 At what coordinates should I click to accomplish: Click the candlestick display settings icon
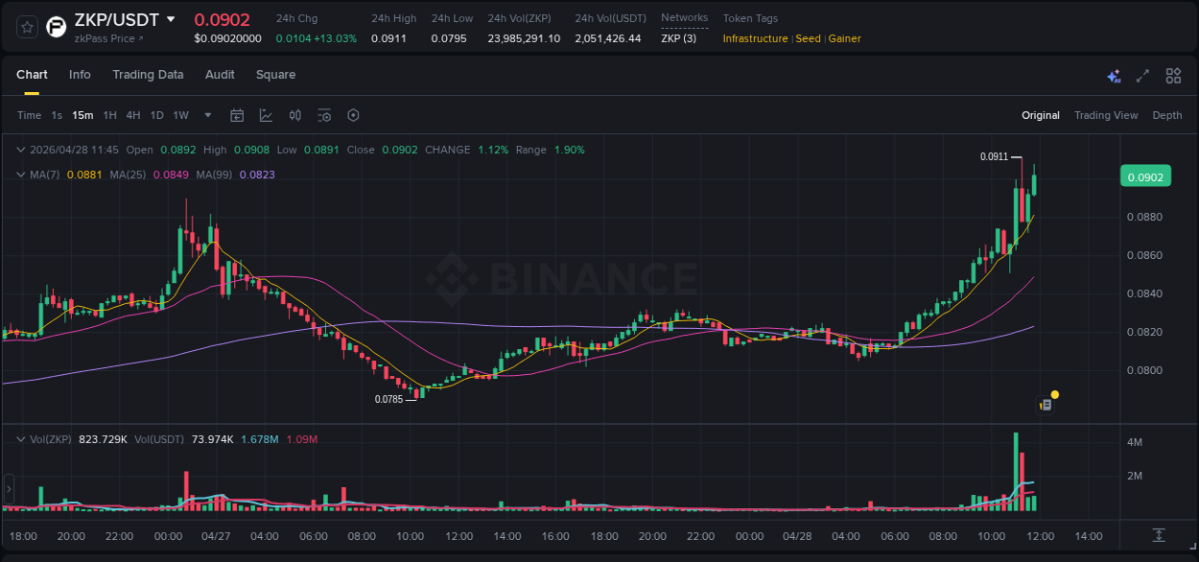coord(295,115)
